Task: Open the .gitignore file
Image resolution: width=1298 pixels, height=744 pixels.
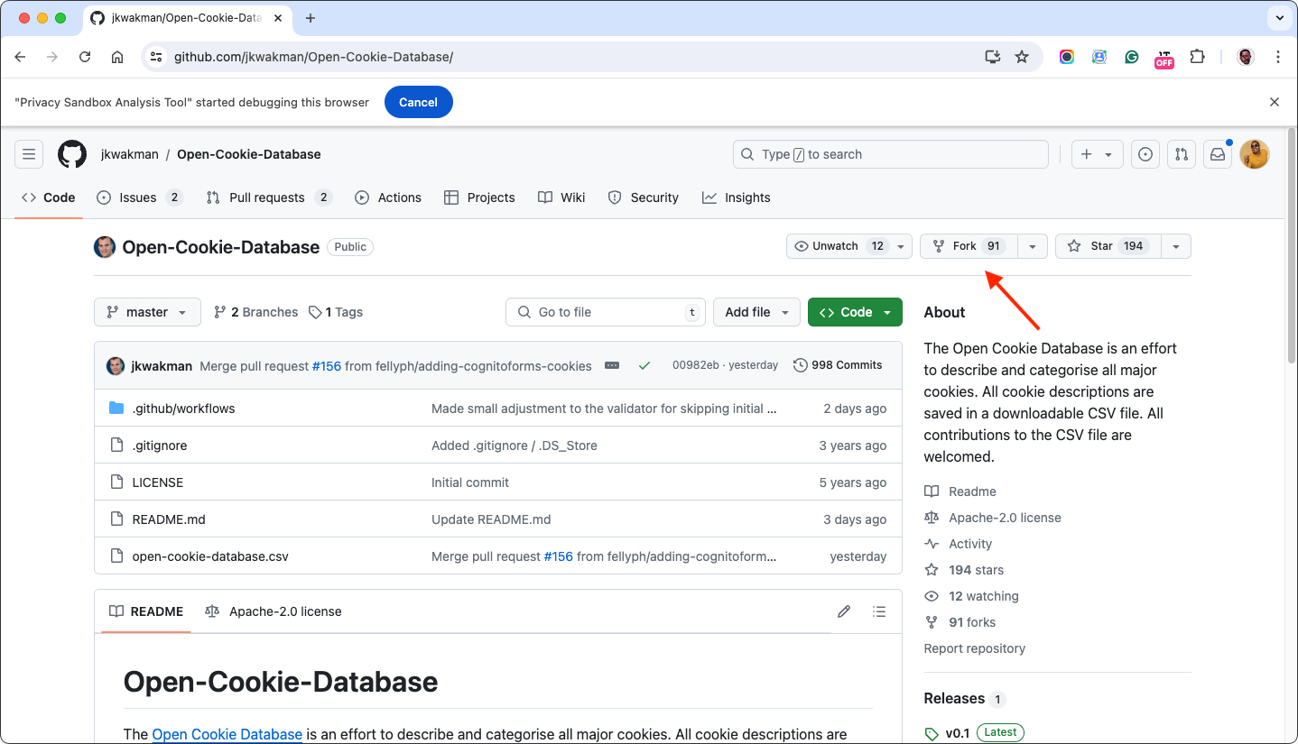Action: (160, 445)
